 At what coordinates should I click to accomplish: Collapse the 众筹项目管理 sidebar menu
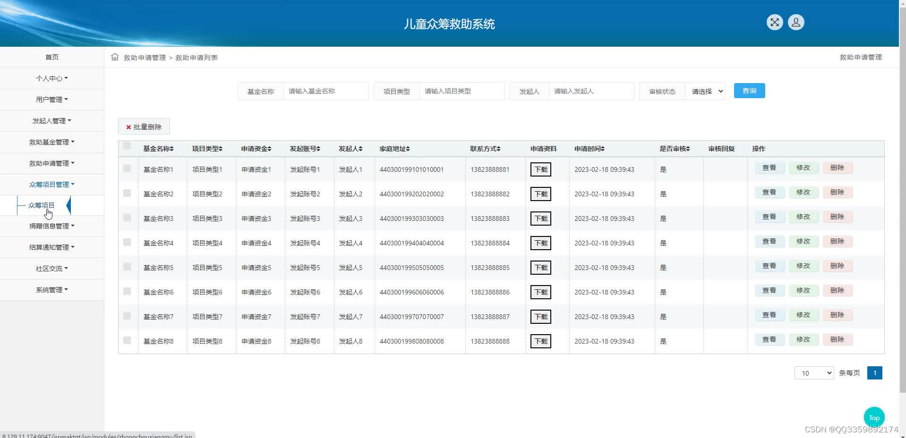[x=52, y=185]
